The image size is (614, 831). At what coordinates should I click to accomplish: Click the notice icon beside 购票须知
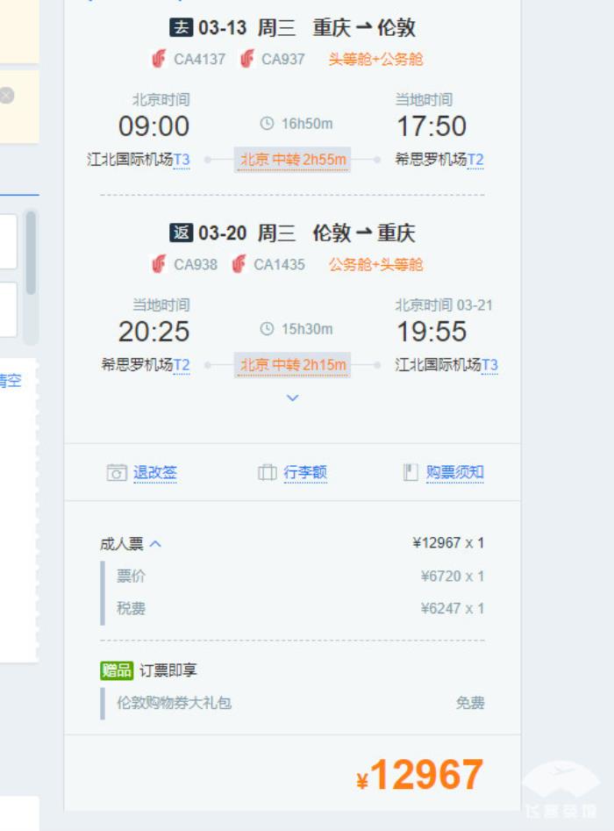[411, 472]
